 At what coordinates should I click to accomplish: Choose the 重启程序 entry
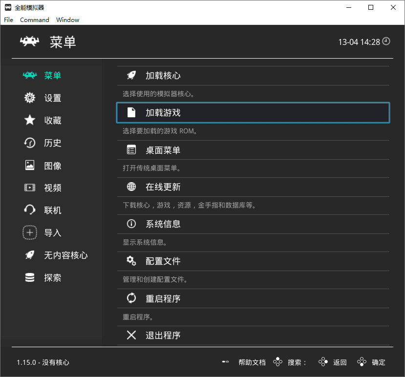[253, 298]
